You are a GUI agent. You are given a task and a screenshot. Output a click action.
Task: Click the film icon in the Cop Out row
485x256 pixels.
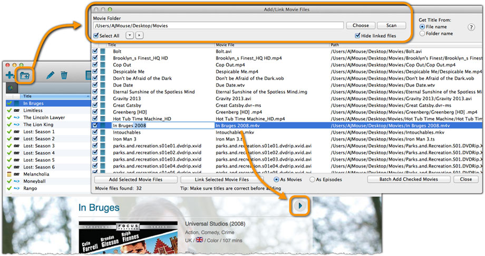point(103,65)
